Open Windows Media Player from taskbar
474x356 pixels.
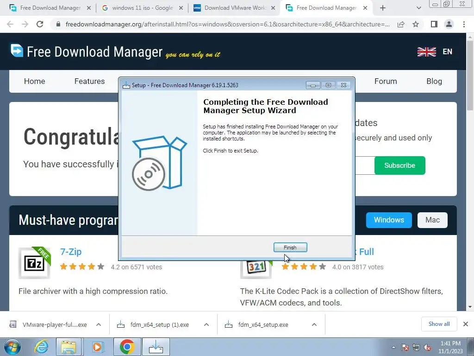click(97, 347)
